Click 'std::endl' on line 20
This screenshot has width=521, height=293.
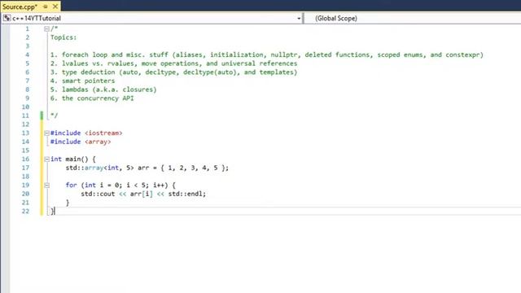pyautogui.click(x=185, y=194)
